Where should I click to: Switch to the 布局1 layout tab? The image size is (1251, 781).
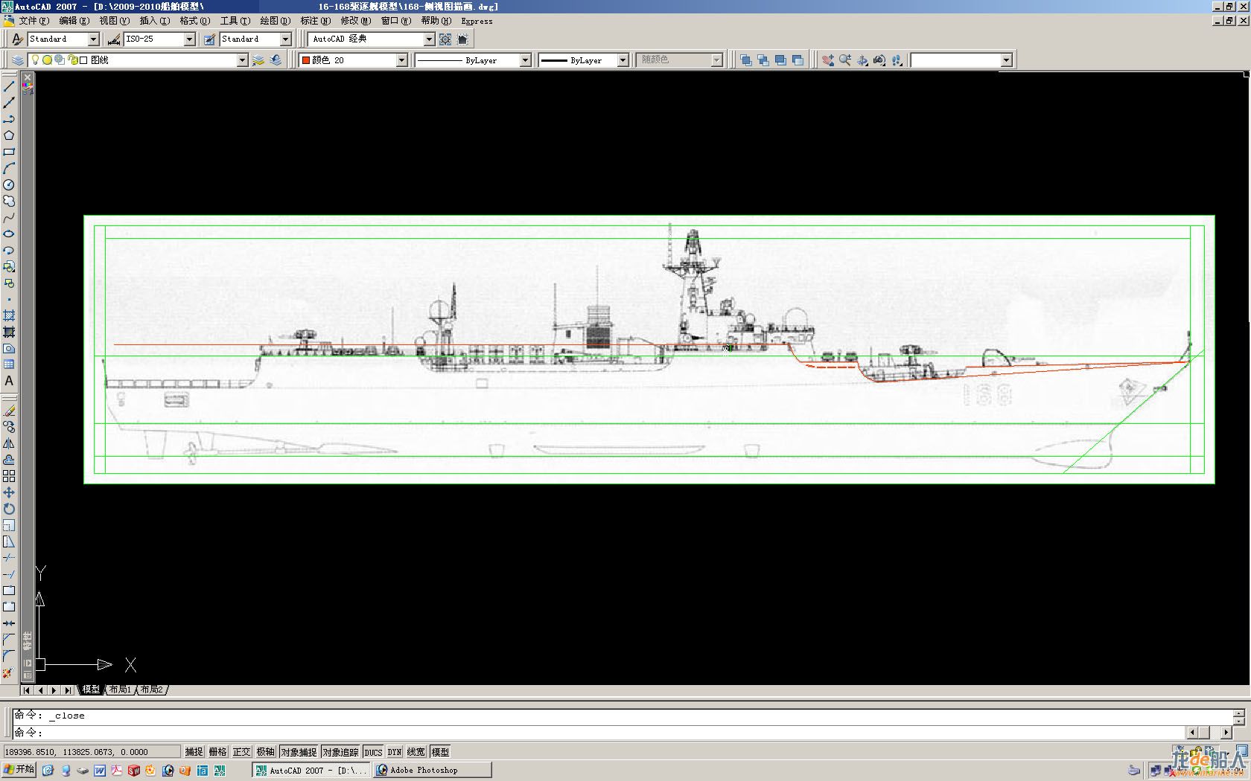[120, 690]
